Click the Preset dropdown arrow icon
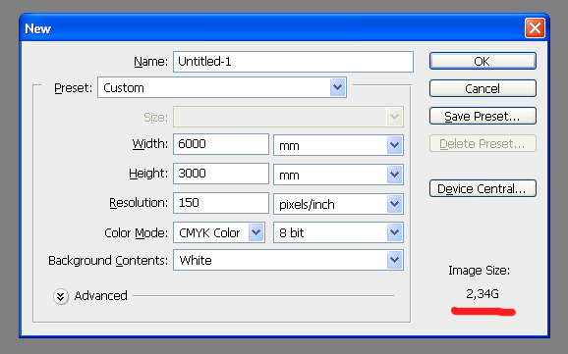Image resolution: width=568 pixels, height=354 pixels. click(338, 87)
